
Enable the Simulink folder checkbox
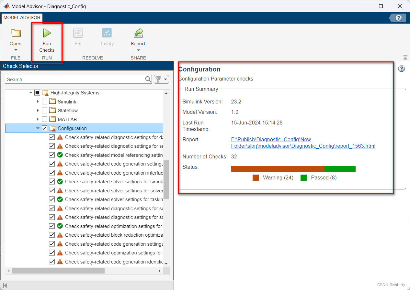click(45, 102)
